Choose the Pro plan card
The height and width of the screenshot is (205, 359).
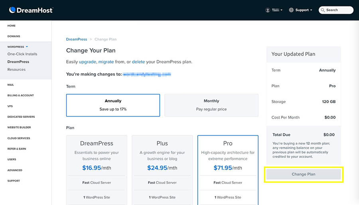point(228,170)
